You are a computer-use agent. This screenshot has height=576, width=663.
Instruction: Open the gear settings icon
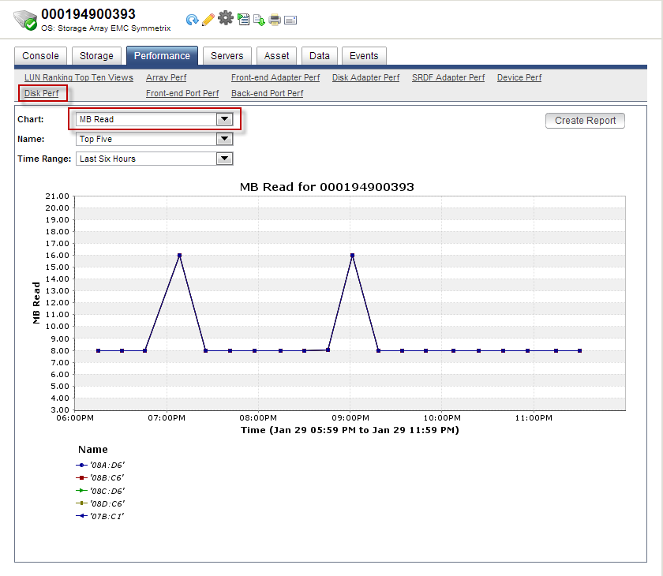[x=226, y=18]
